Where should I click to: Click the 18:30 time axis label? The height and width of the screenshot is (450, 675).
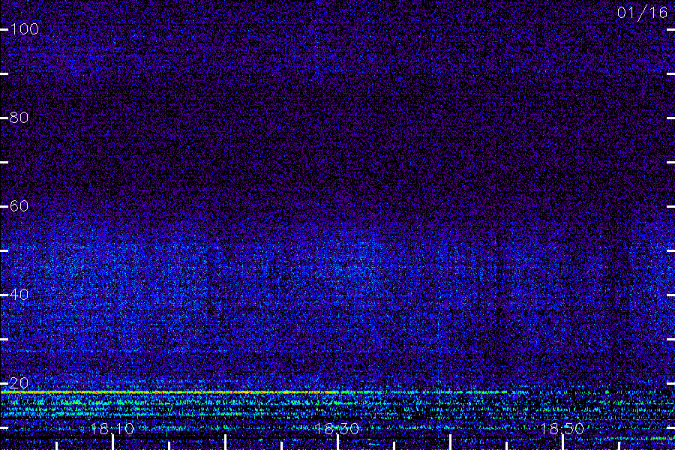click(337, 429)
